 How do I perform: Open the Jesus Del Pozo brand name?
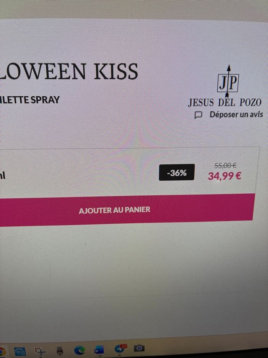[224, 102]
